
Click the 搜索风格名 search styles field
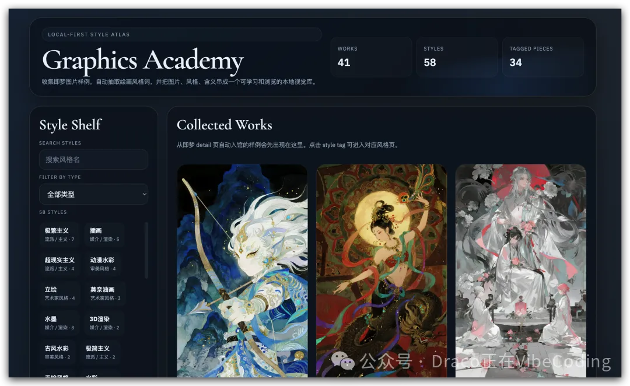pos(93,160)
